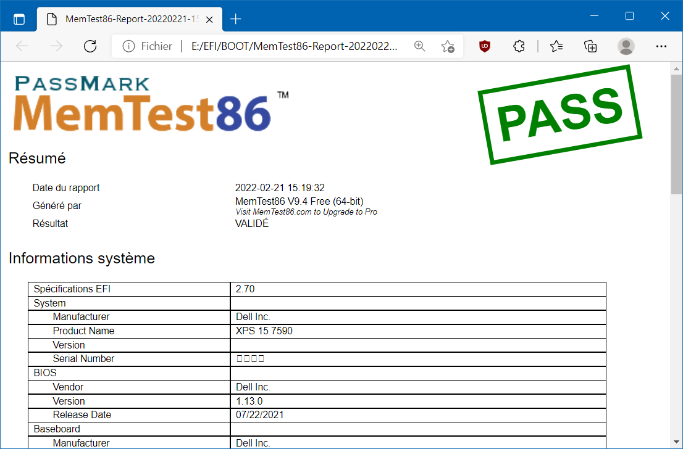This screenshot has width=683, height=449.
Task: Click 'MemTest86 V9.4 Free (64-bit)' text
Action: [300, 201]
